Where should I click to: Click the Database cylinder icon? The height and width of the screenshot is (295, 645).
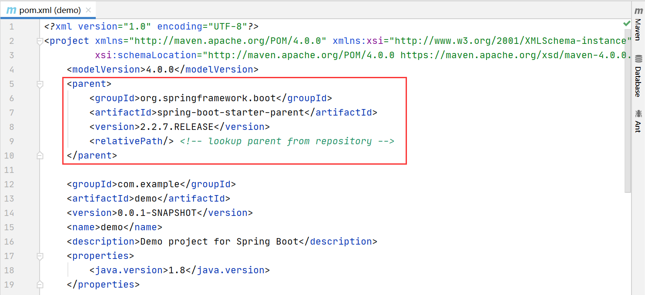pos(638,59)
